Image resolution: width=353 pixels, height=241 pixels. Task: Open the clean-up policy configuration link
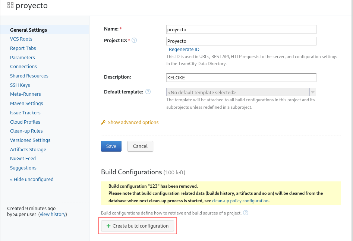click(x=240, y=201)
